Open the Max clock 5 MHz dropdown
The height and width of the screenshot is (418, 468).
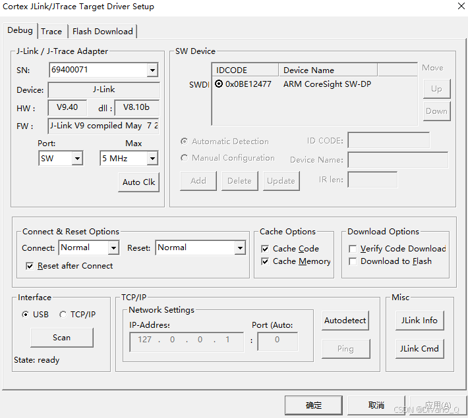coord(152,159)
